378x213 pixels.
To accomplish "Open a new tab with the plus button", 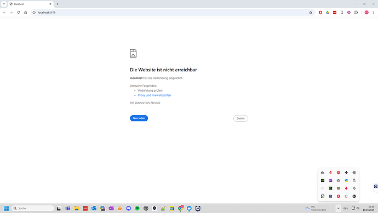I will (x=58, y=4).
